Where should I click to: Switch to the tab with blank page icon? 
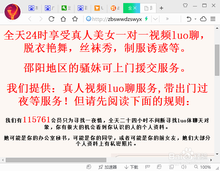pos(148,8)
